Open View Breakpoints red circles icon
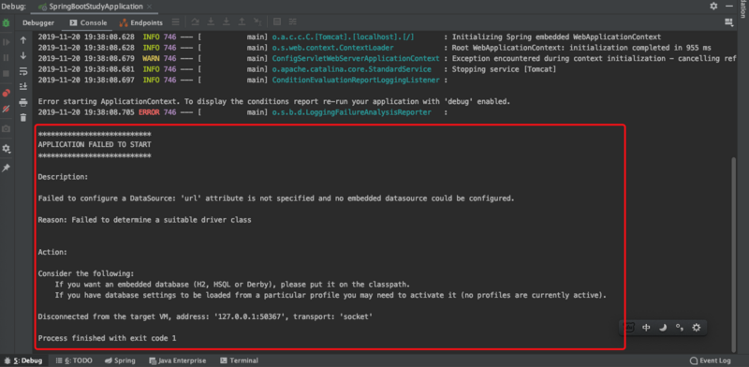 click(7, 93)
